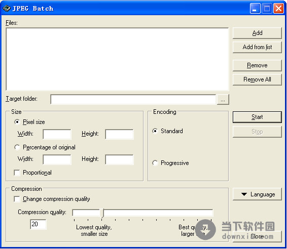
Task: Click the compression quality value field showing 20
Action: [38, 224]
